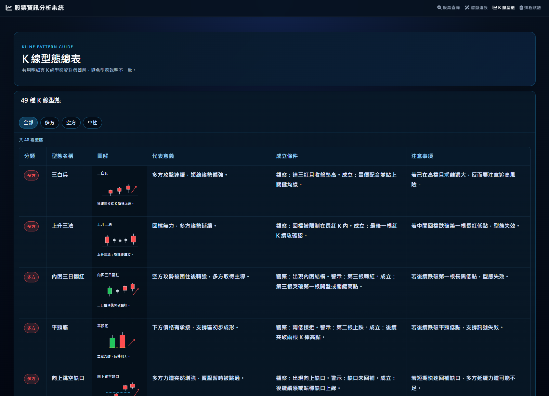This screenshot has height=396, width=549.
Task: Click the 圖解 column header
Action: [x=103, y=156]
